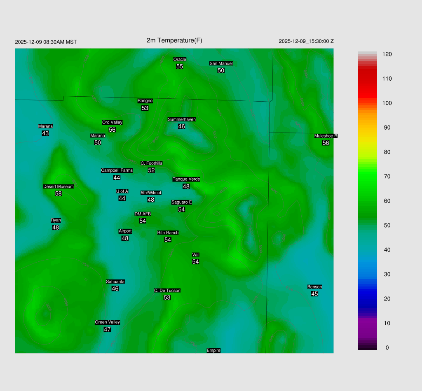The width and height of the screenshot is (422, 391).
Task: Click the Vail station label
Action: click(196, 255)
